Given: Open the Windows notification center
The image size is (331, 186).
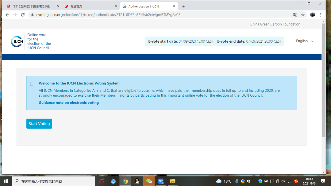Looking at the screenshot, I should [x=323, y=181].
